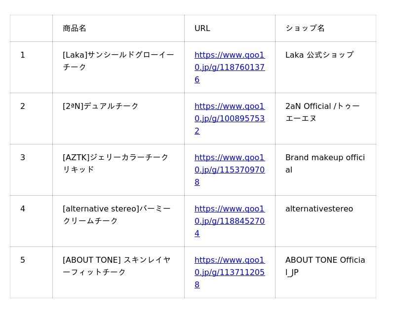Viewport: 395px width, 313px height.
Task: Click the row number 1 cell
Action: click(31, 68)
